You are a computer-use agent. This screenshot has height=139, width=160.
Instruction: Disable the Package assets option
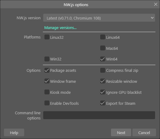tap(47, 70)
